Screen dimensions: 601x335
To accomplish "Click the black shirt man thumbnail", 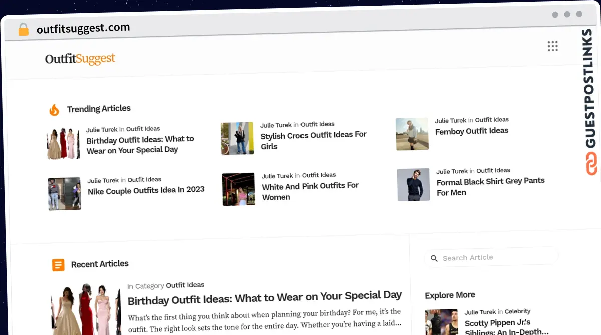I will pyautogui.click(x=413, y=185).
